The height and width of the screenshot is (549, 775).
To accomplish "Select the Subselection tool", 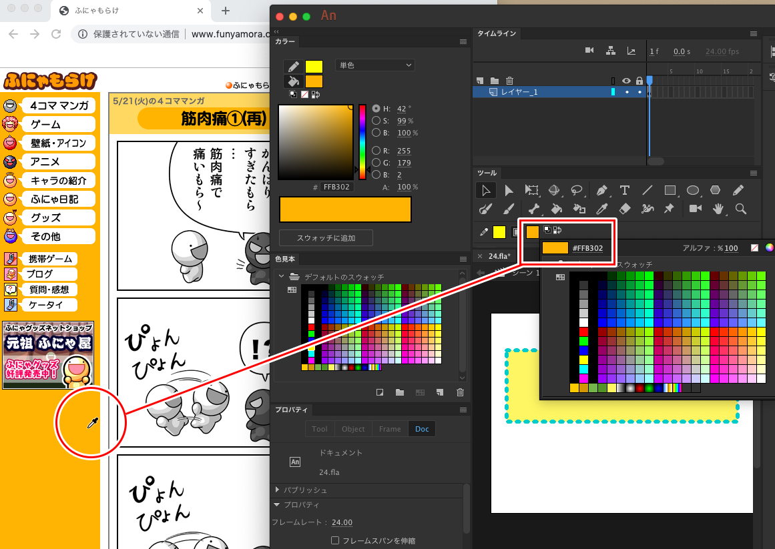I will pyautogui.click(x=509, y=191).
